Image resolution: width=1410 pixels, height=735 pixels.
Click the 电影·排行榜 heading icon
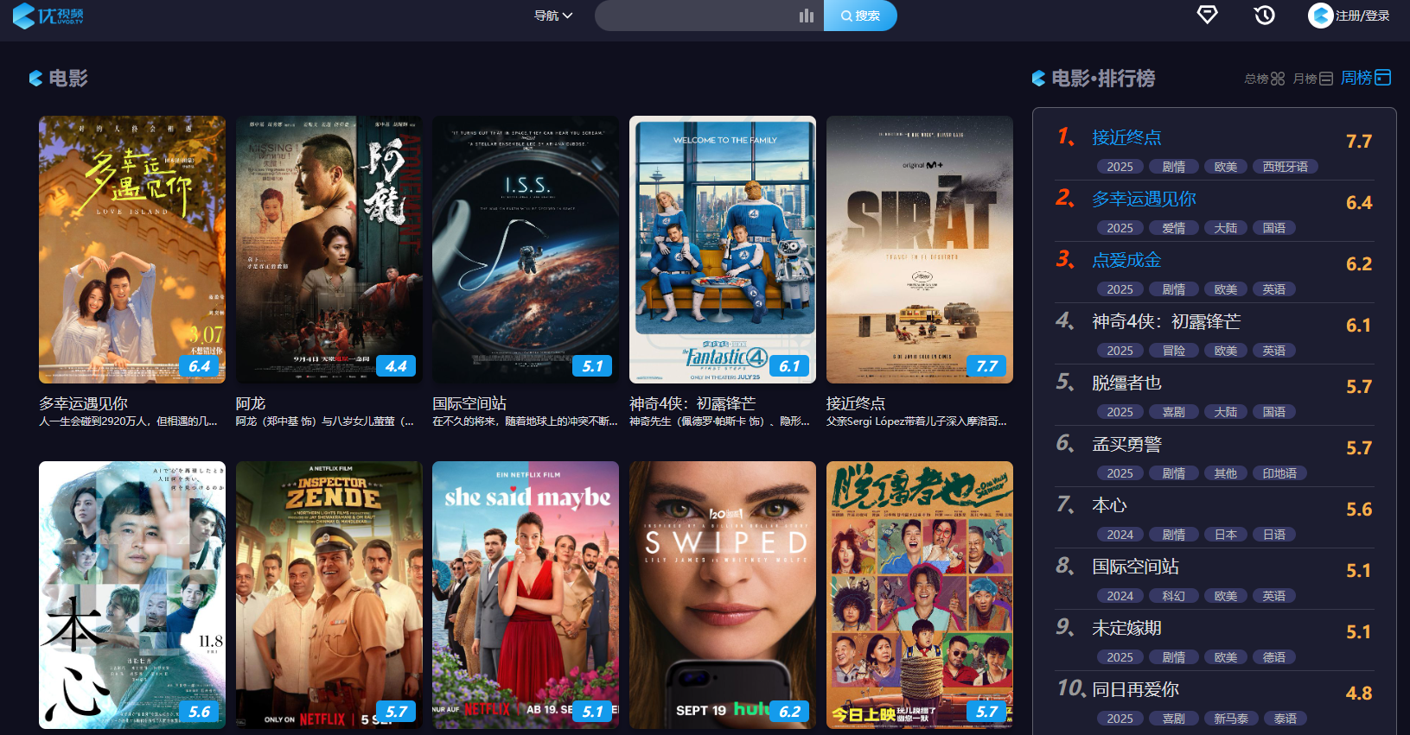pyautogui.click(x=1039, y=79)
